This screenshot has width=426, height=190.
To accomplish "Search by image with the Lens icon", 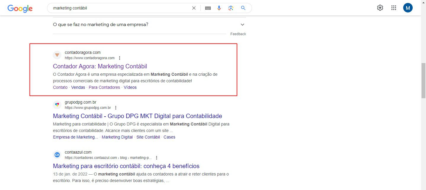I will (x=231, y=8).
